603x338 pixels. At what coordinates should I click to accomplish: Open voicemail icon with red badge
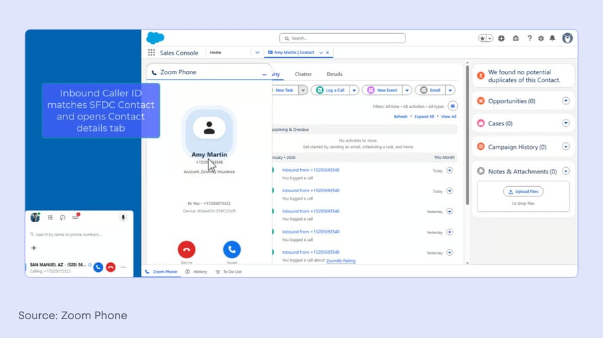(x=76, y=217)
